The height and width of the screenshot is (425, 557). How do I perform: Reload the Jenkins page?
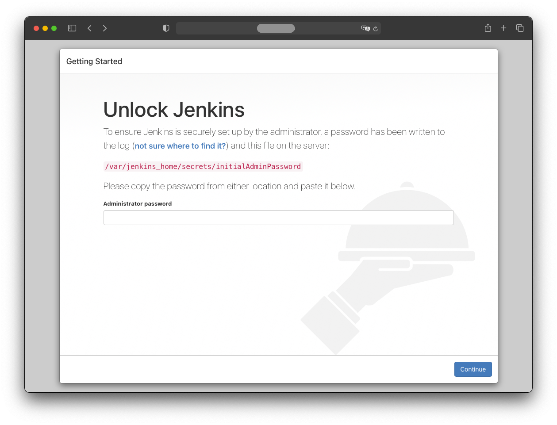pos(376,29)
